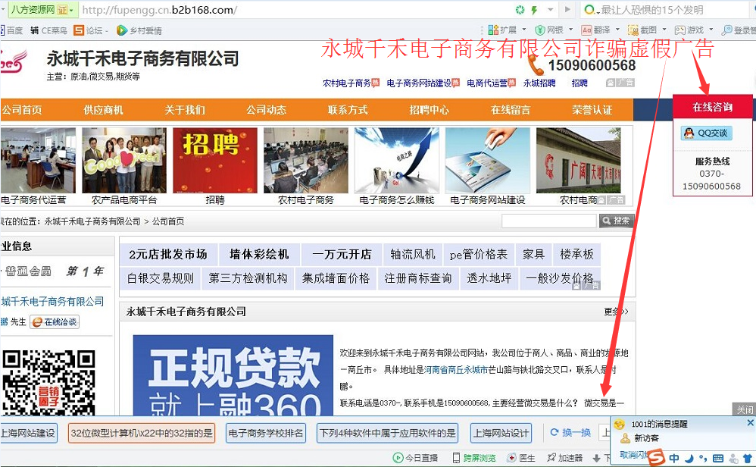Click the 游戏 games icon
This screenshot has width=756, height=467.
pos(679,30)
